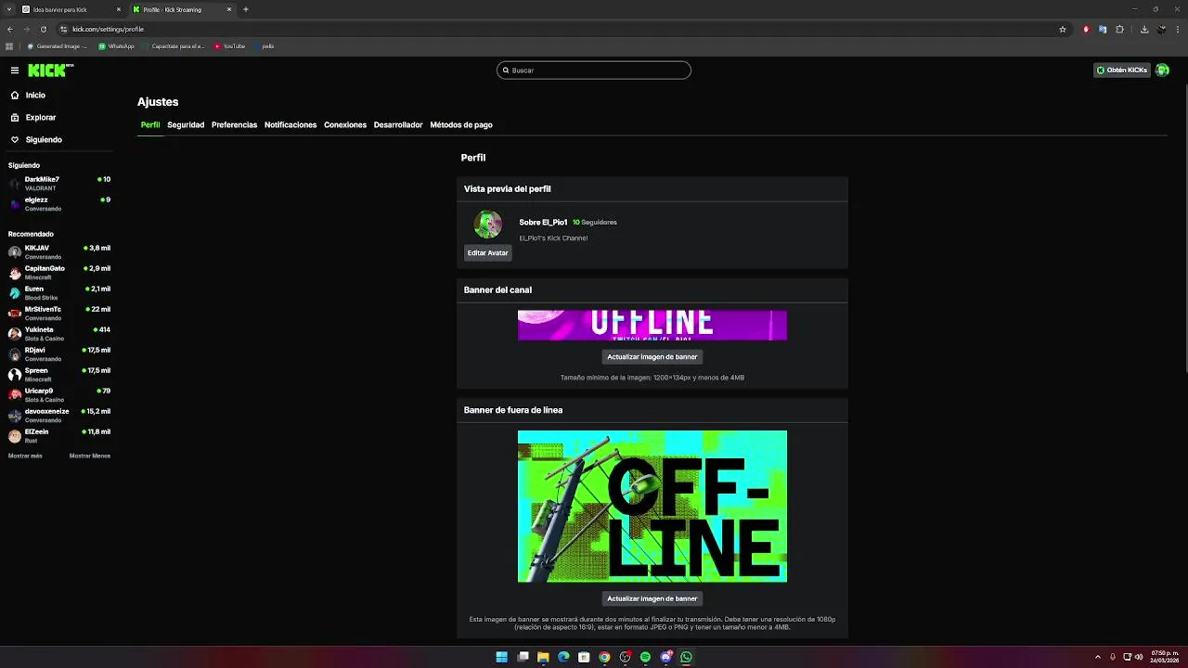
Task: Open the Chrome extensions puzzle icon
Action: coord(1119,29)
